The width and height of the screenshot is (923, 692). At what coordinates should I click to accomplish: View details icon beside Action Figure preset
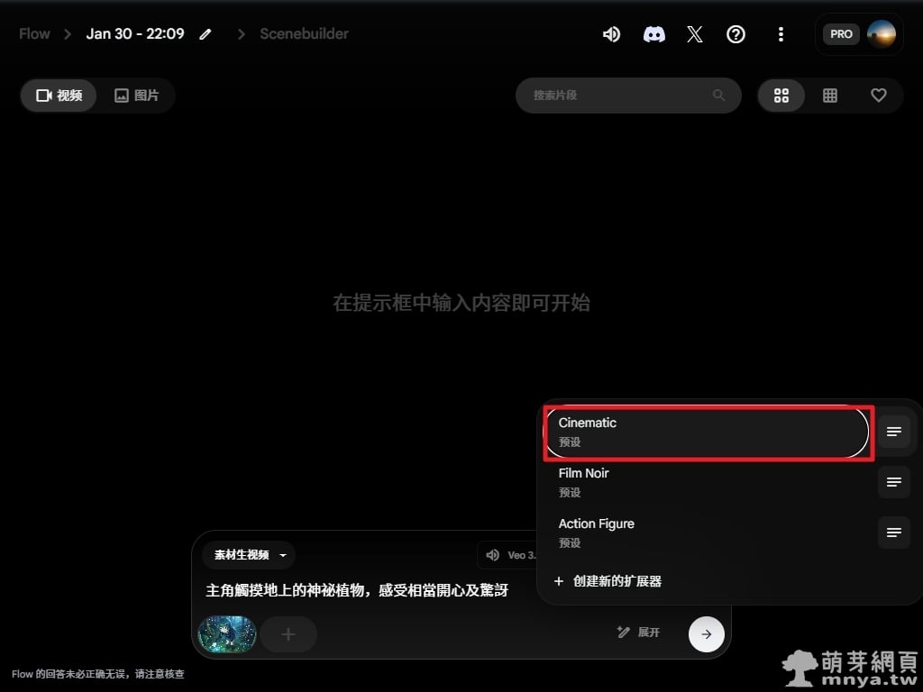(x=893, y=533)
